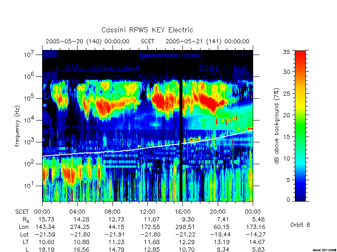Select the Lon value "172.55"

(150, 227)
